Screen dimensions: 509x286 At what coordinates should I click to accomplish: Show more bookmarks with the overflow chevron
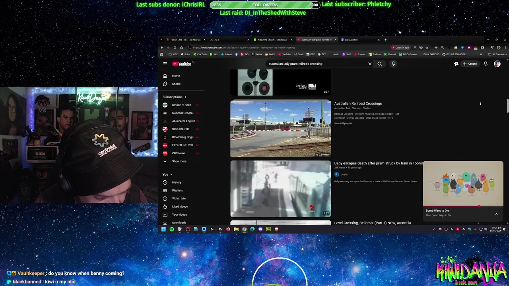(481, 54)
